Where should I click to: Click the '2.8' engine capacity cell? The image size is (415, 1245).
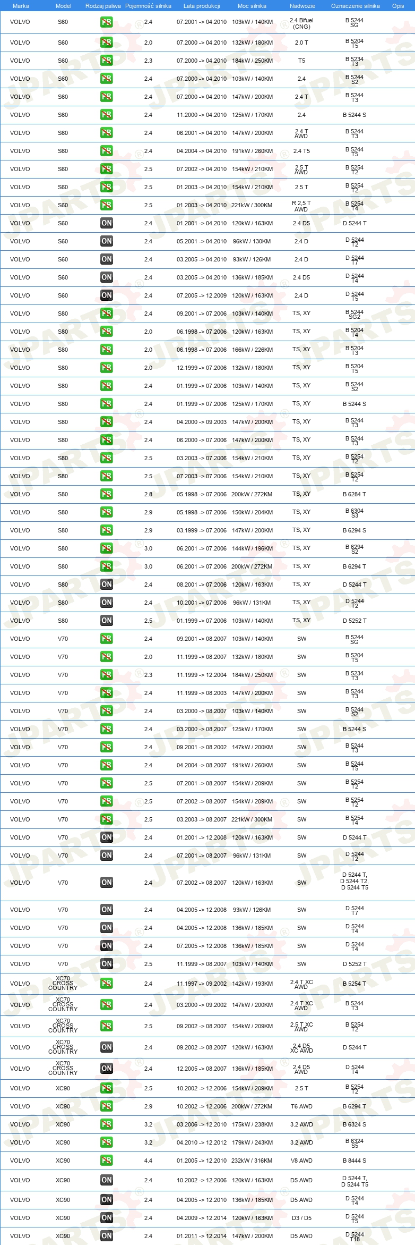[x=148, y=494]
